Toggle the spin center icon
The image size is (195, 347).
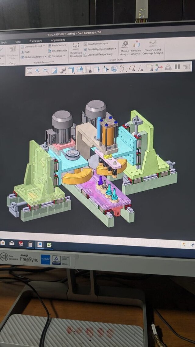[159, 67]
